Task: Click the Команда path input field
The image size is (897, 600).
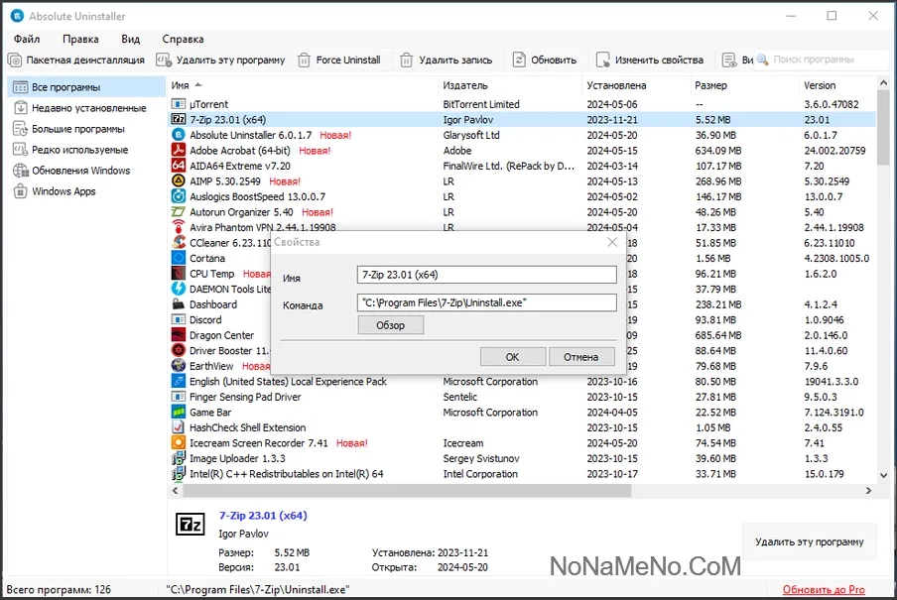Action: (486, 303)
